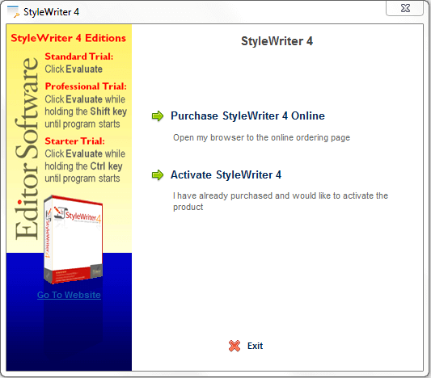Viewport: 431px width, 378px height.
Task: Click the StyleWriter4 logo on the box front
Action: 78,215
